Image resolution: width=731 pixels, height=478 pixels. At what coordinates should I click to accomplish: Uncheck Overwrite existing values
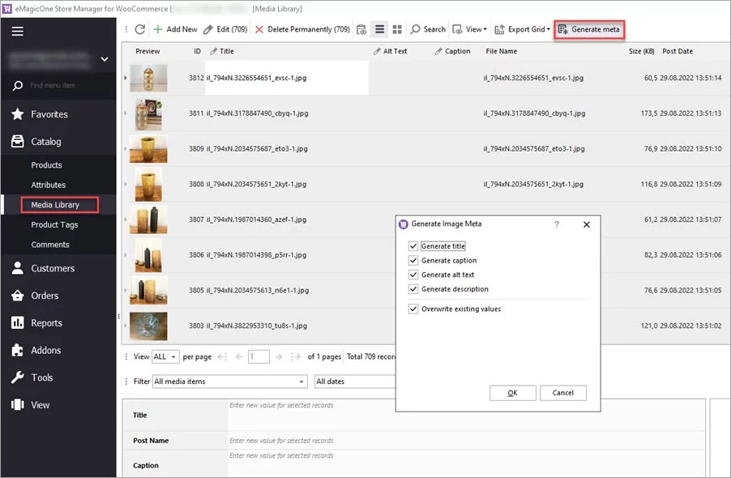tap(413, 309)
